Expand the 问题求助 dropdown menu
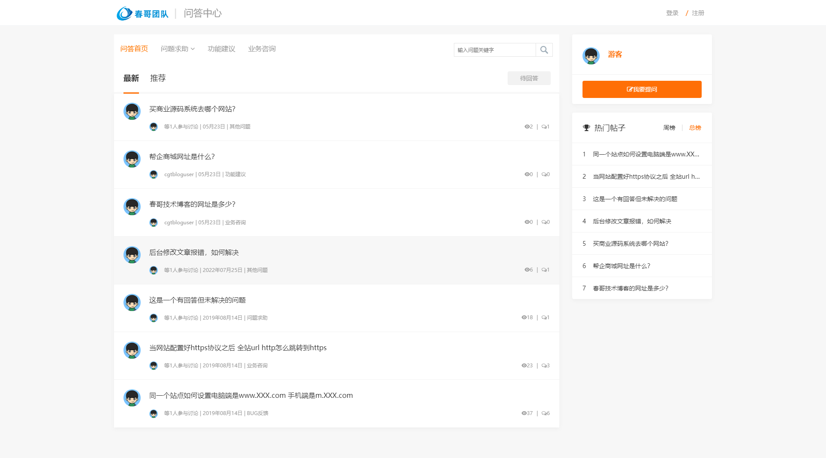The height and width of the screenshot is (458, 826). [178, 49]
